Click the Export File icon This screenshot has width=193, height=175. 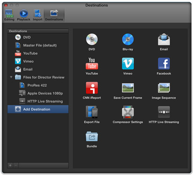point(92,112)
